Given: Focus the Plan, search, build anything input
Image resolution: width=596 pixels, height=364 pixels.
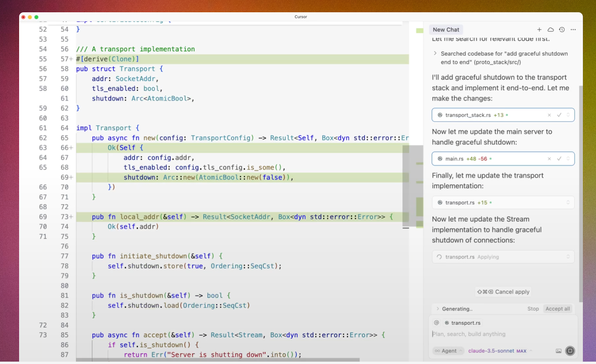Looking at the screenshot, I should point(503,334).
